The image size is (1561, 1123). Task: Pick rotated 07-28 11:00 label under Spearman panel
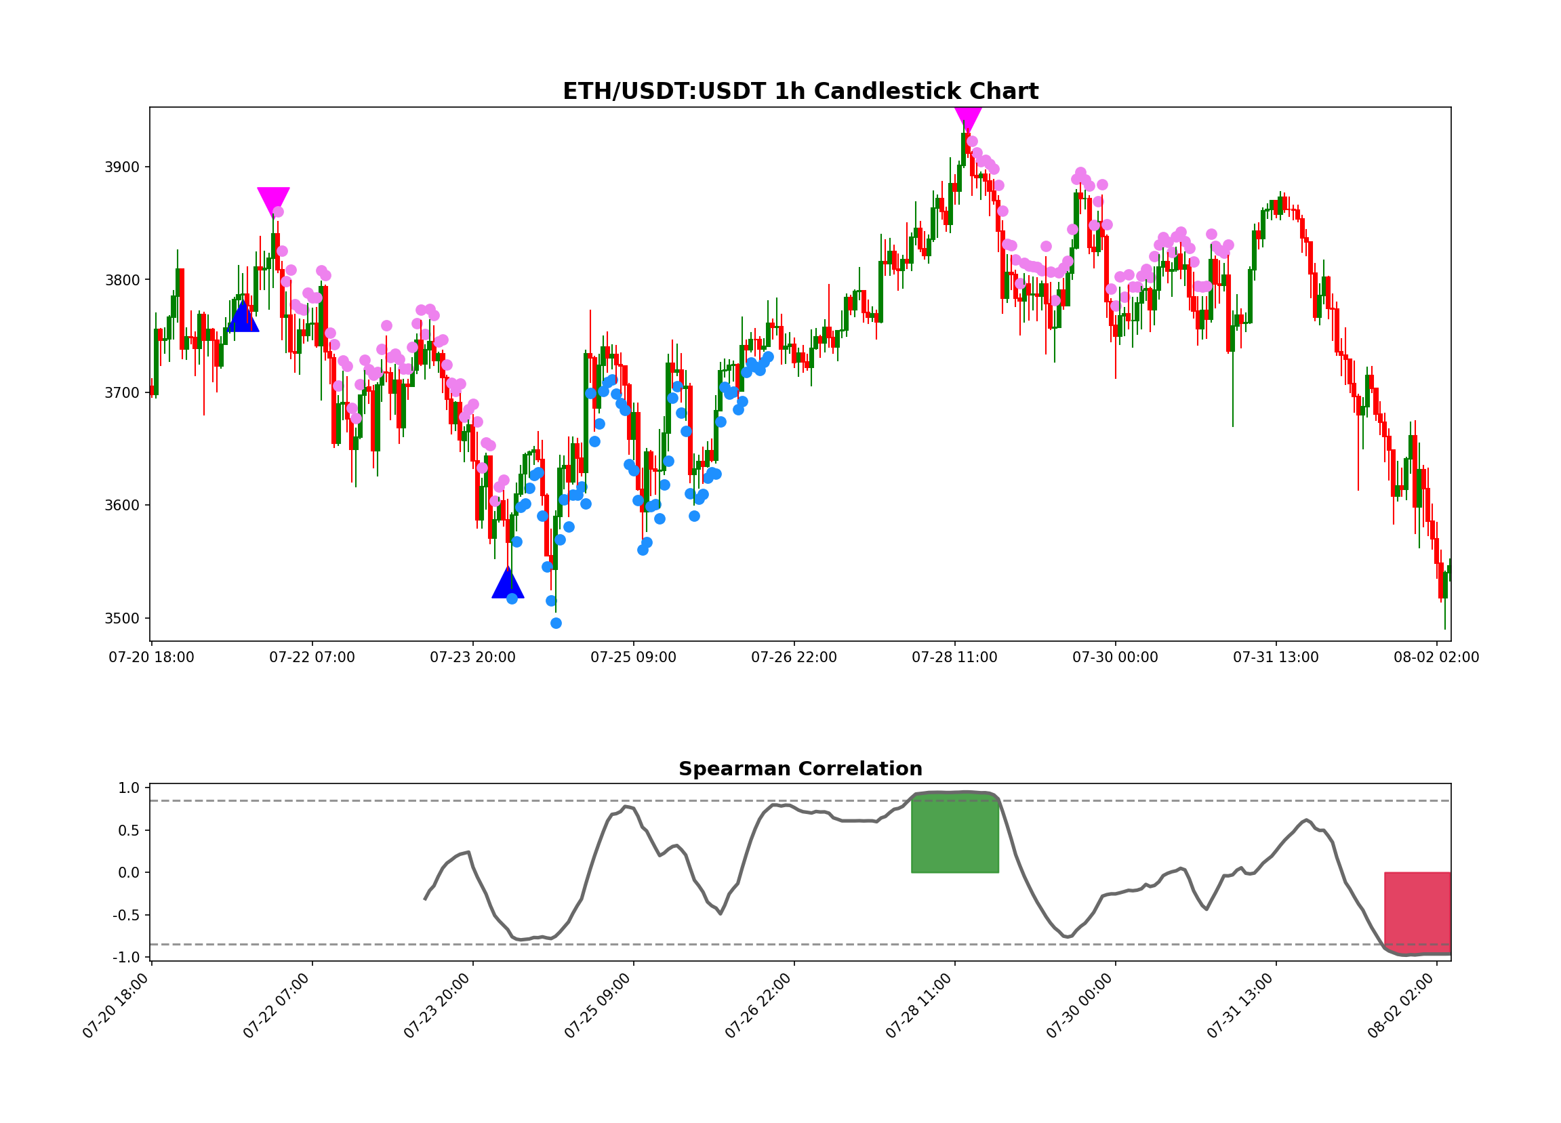coord(919,1005)
